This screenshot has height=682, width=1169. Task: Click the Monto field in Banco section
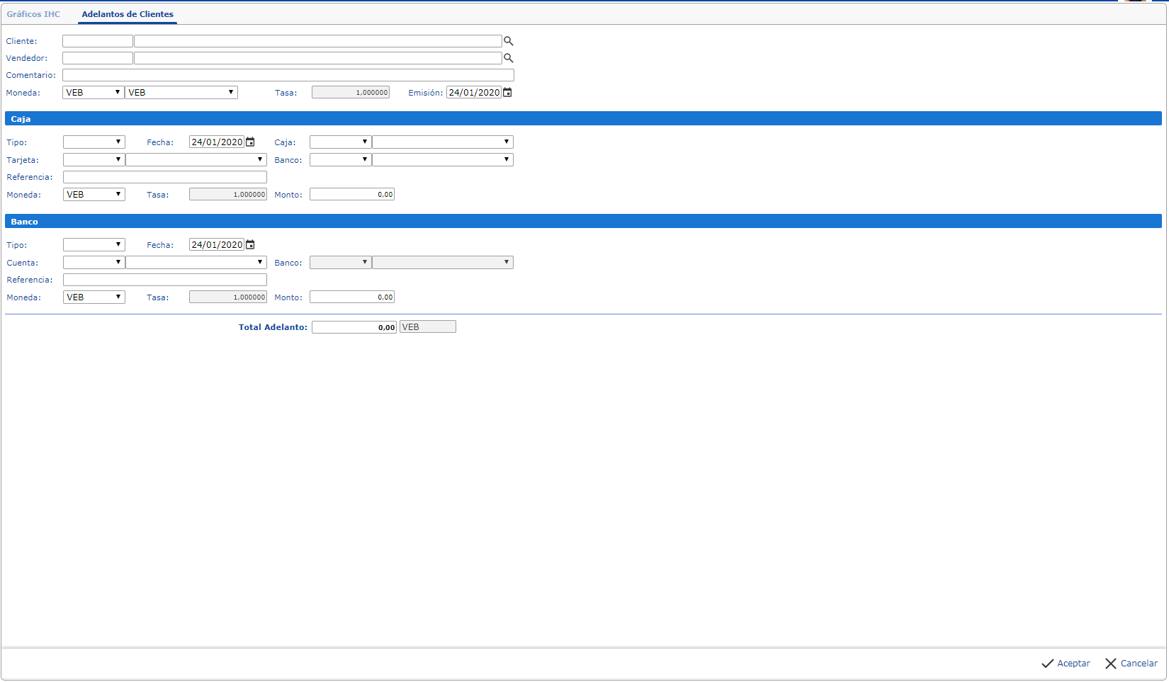[352, 297]
